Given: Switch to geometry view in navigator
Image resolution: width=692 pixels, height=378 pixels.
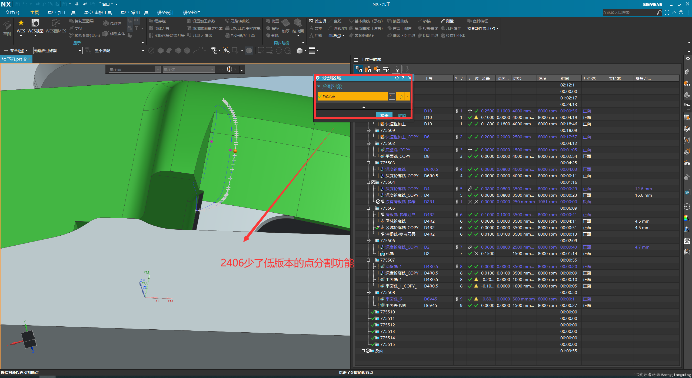Looking at the screenshot, I should tap(377, 69).
